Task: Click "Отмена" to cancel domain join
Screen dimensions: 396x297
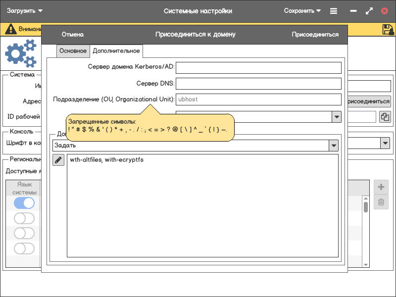Action: click(72, 35)
